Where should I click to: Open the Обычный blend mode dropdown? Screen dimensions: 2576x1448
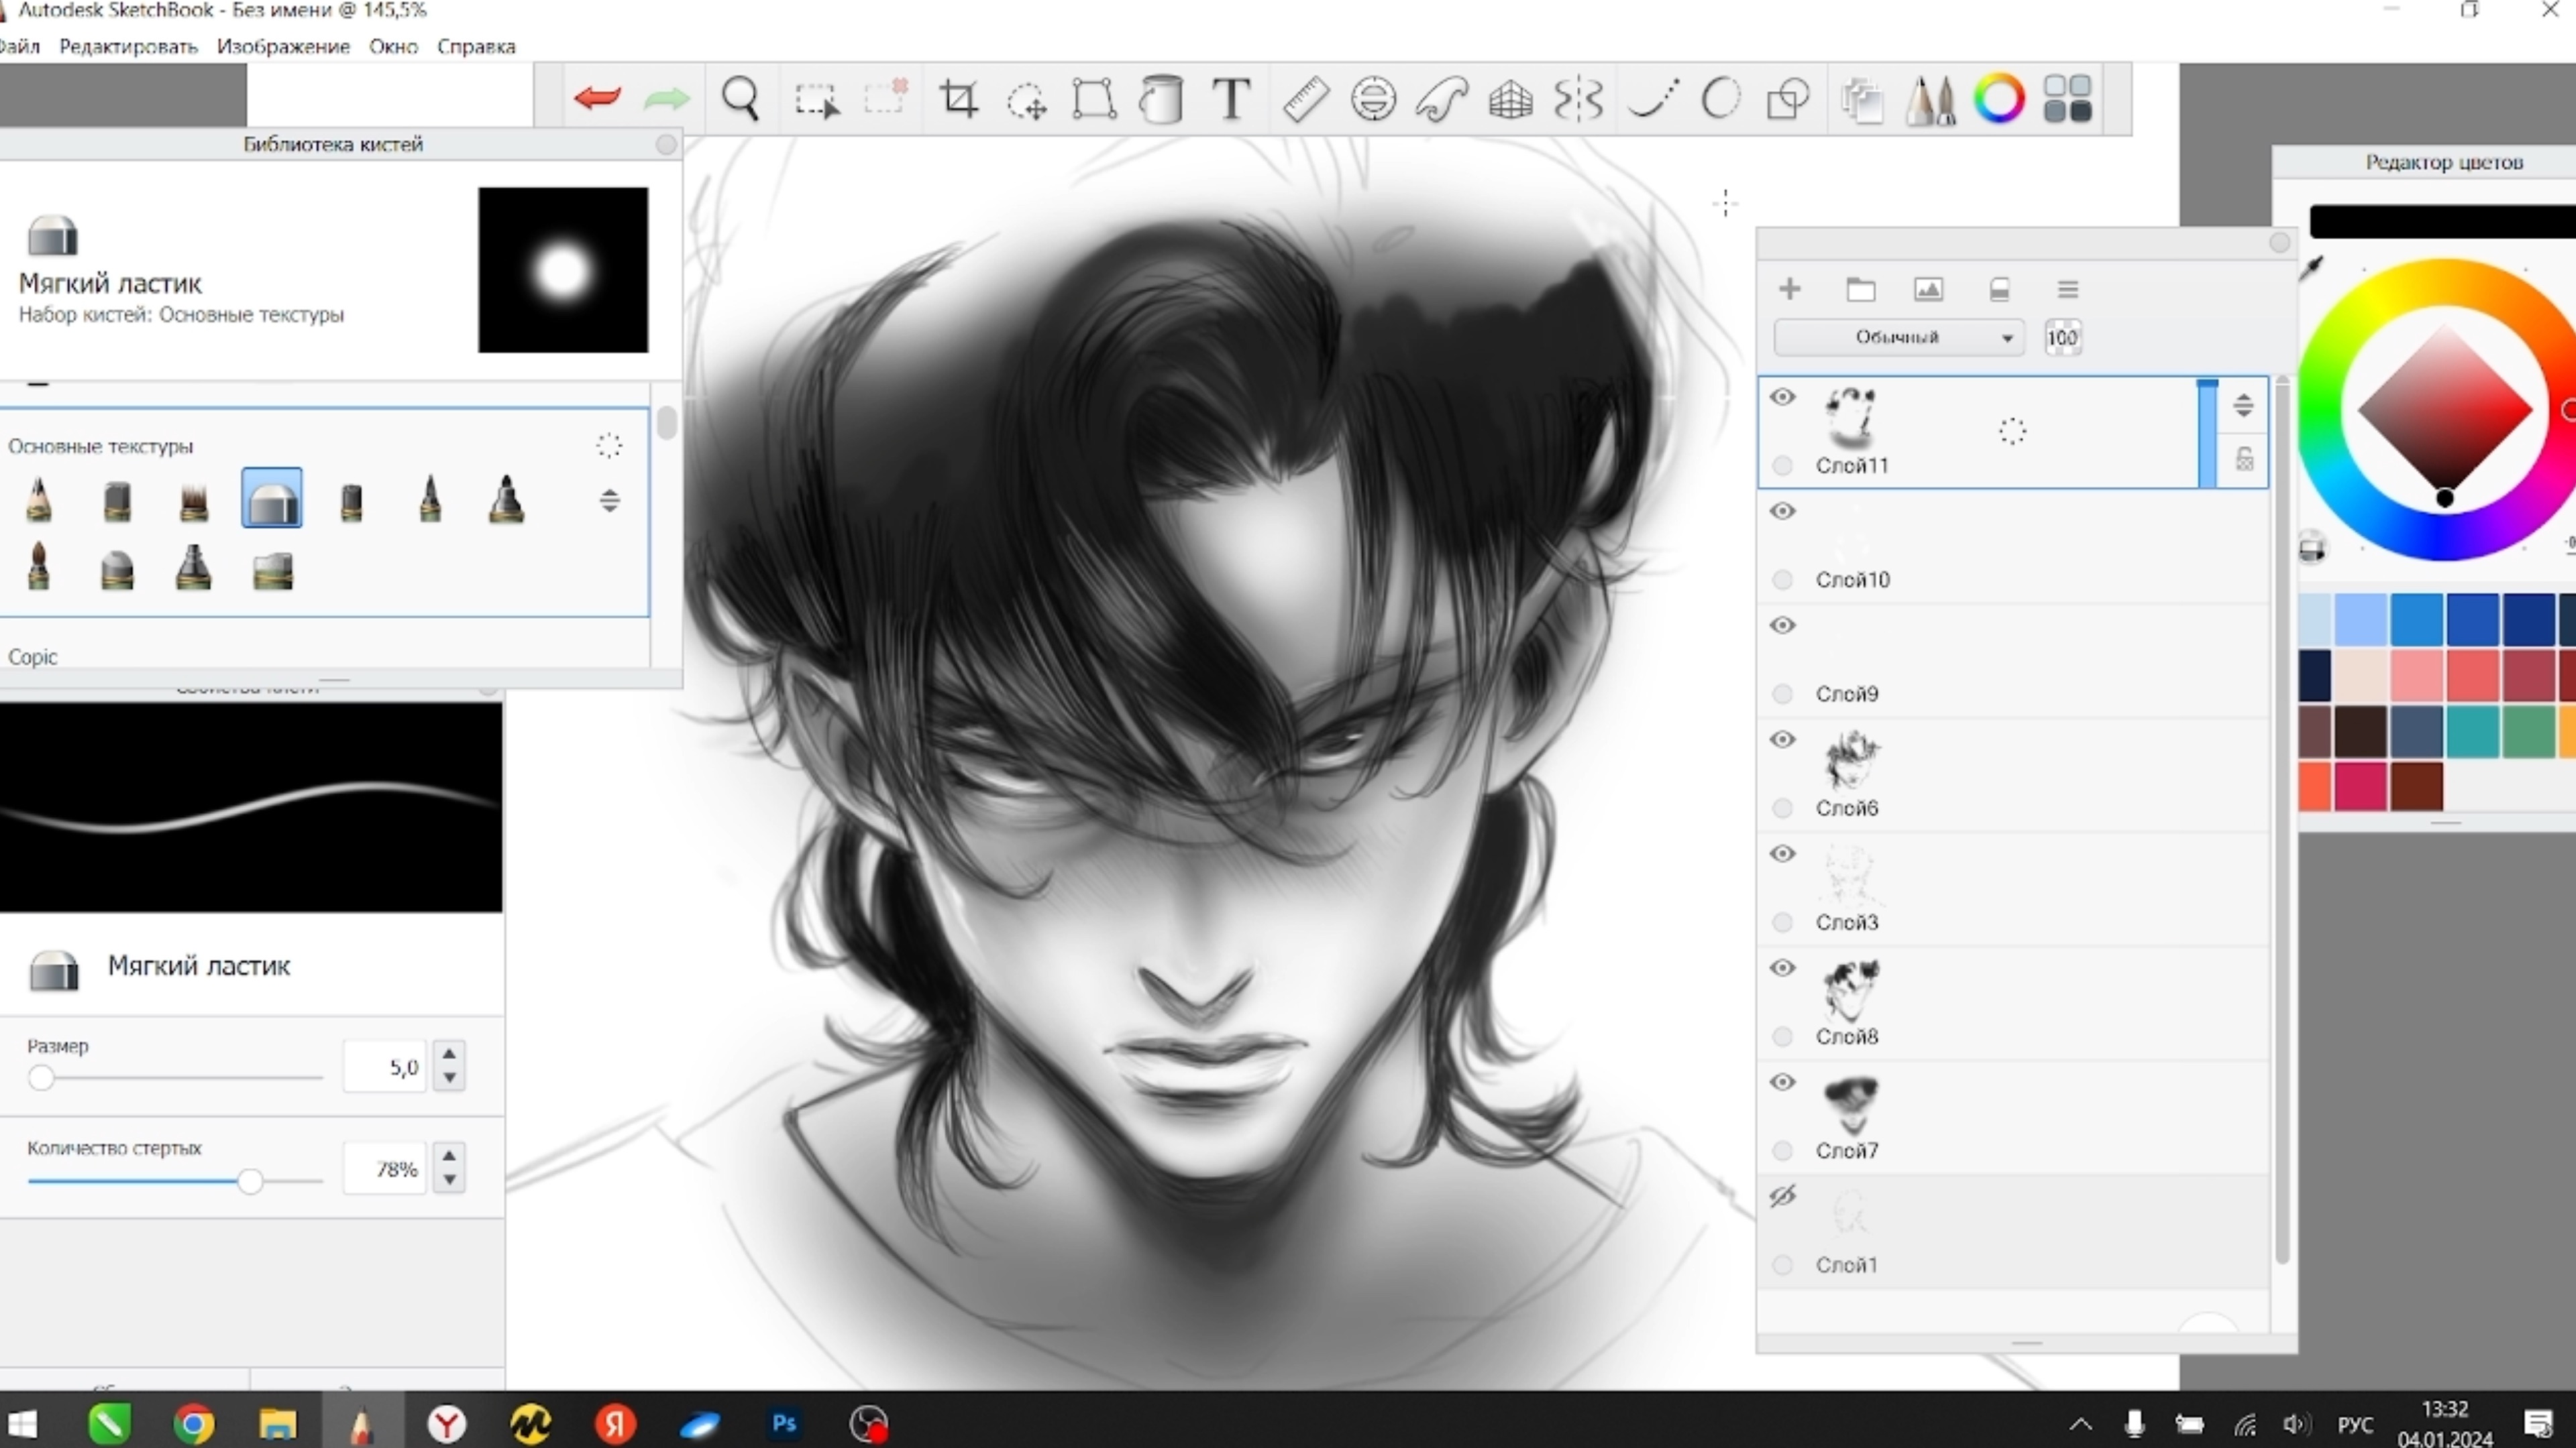[x=1898, y=338]
